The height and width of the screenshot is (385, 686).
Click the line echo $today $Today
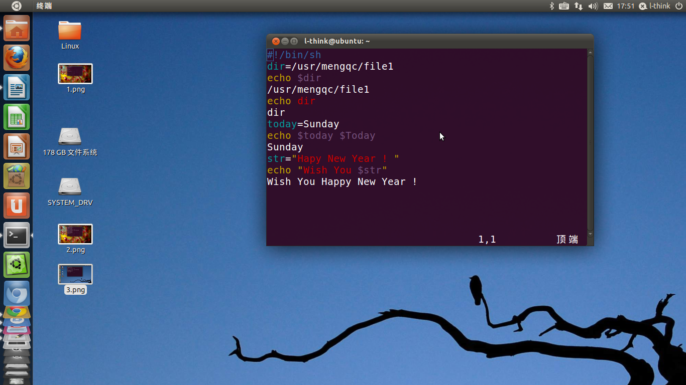(x=321, y=135)
